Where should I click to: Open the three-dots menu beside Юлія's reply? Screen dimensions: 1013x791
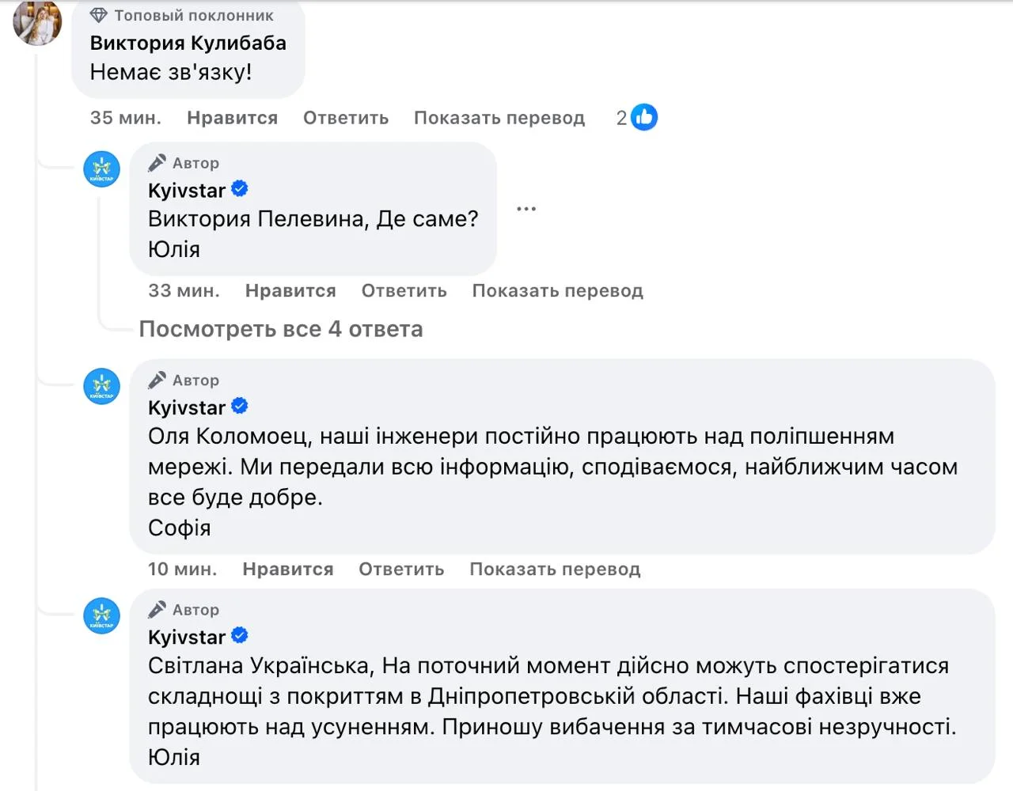pos(526,209)
